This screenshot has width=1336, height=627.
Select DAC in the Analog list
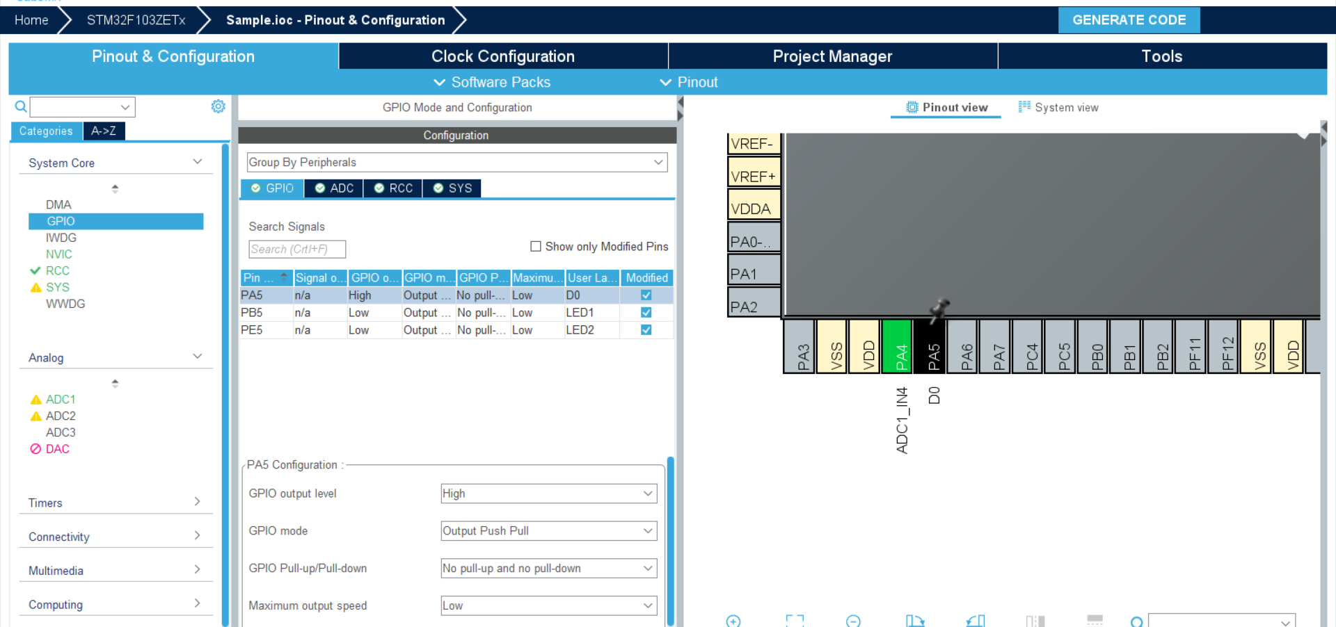coord(58,449)
